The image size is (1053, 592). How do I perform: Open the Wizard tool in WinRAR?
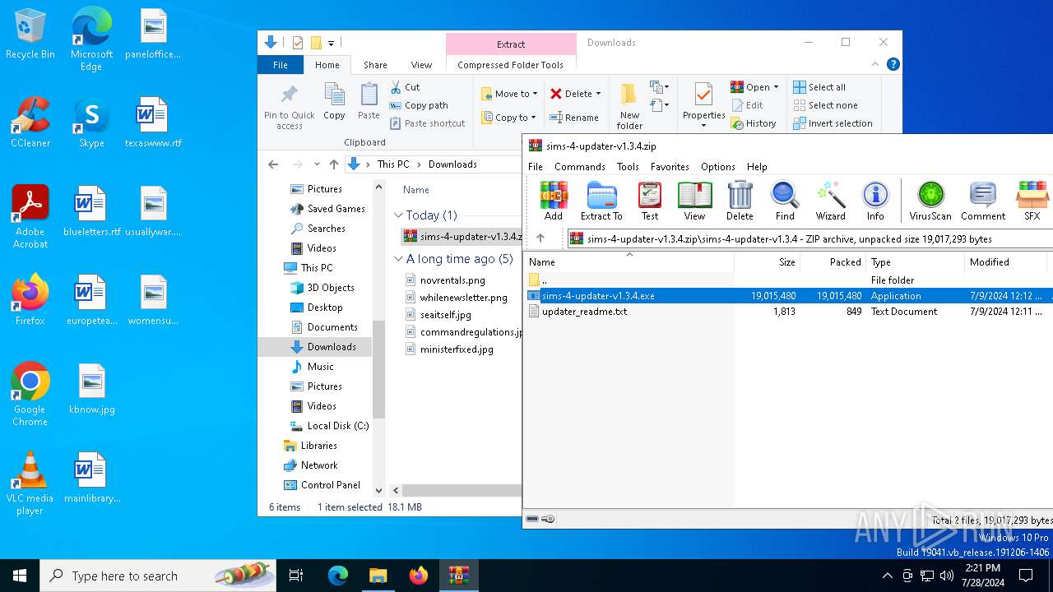(x=831, y=201)
